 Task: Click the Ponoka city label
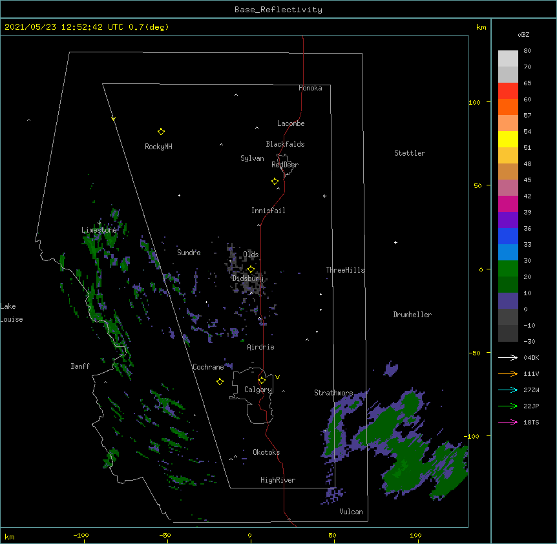coord(310,88)
